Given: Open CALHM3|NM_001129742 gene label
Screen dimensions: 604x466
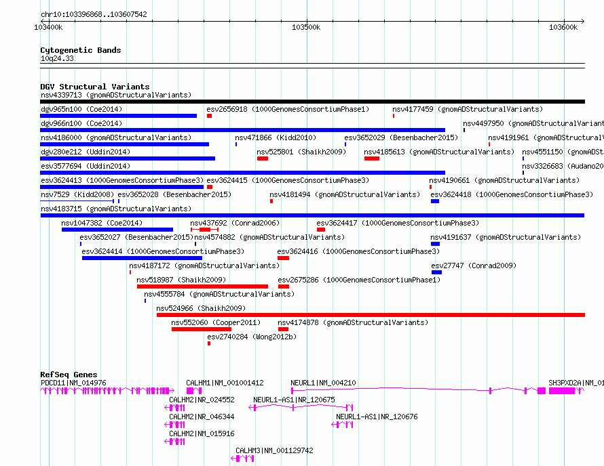Looking at the screenshot, I should pyautogui.click(x=274, y=450).
